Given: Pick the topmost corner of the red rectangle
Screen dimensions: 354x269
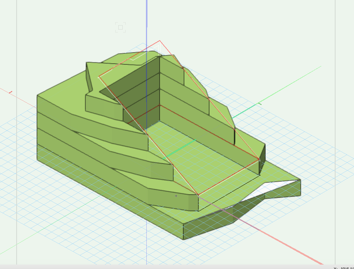Looking at the screenshot, I should (x=160, y=41).
